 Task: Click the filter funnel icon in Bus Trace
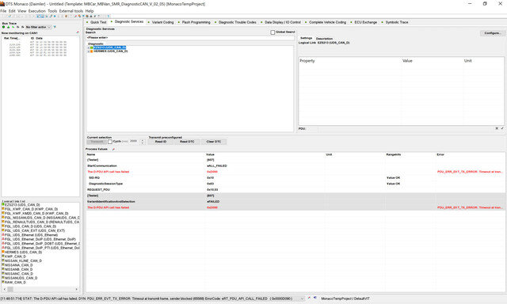pyautogui.click(x=55, y=27)
